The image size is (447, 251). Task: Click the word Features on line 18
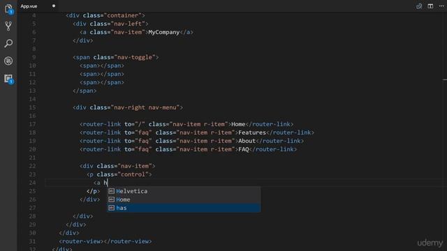[252, 132]
